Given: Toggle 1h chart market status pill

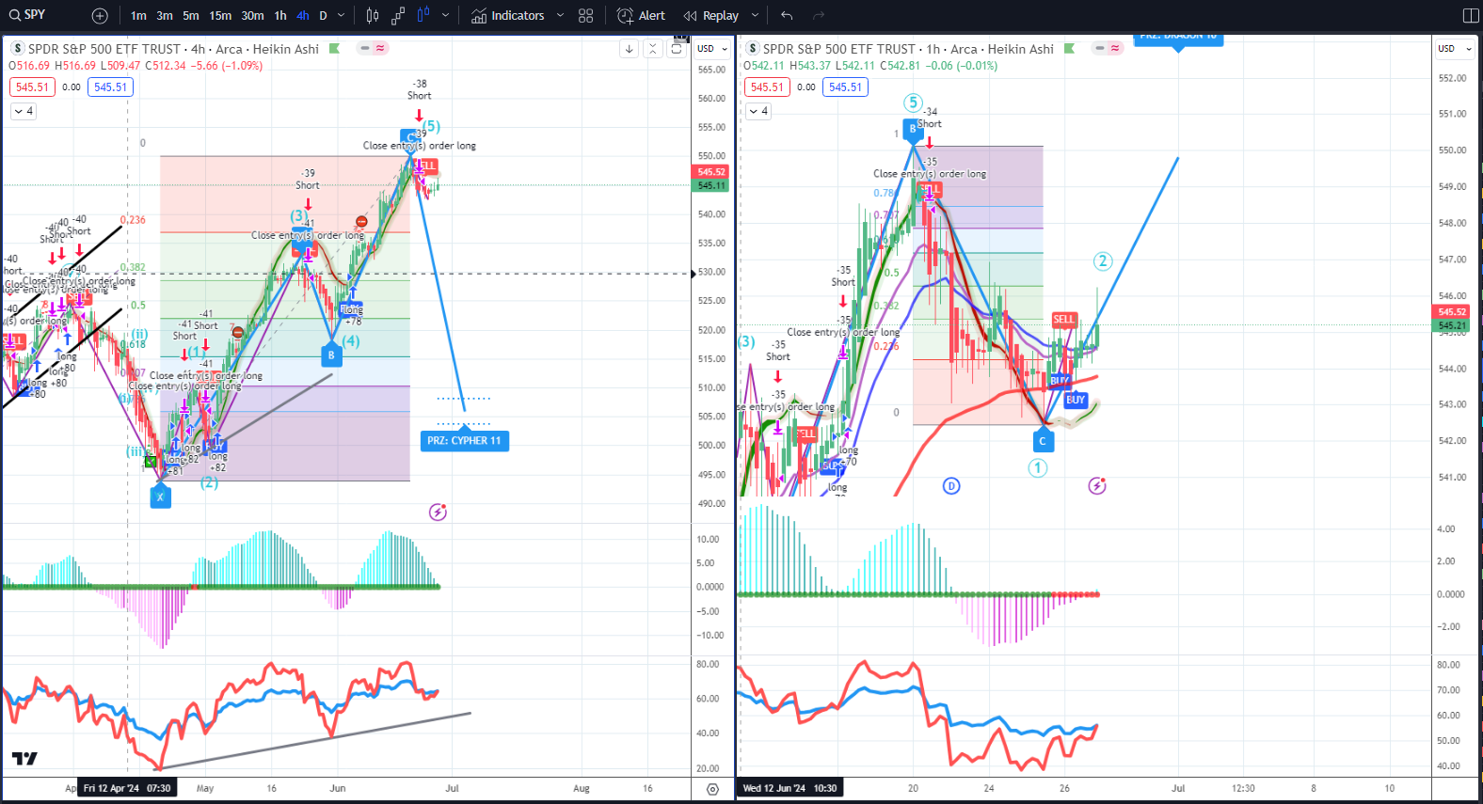Looking at the screenshot, I should (1108, 48).
